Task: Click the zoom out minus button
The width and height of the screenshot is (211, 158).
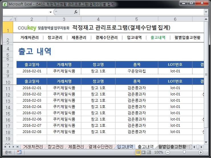Action: point(168,152)
